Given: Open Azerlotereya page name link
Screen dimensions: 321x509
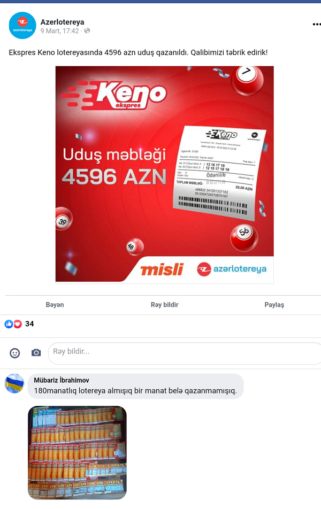Looking at the screenshot, I should pos(63,22).
